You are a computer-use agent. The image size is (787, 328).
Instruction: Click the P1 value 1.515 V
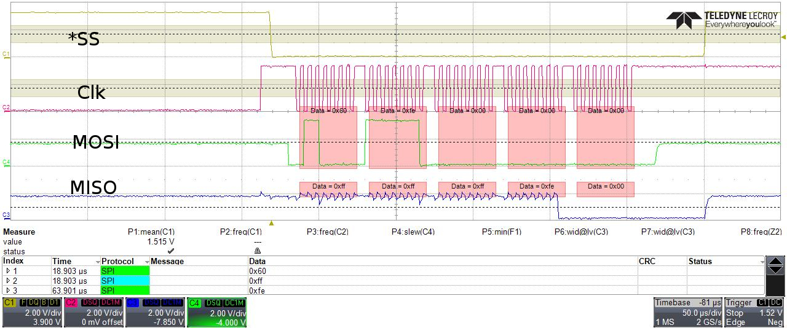[161, 241]
